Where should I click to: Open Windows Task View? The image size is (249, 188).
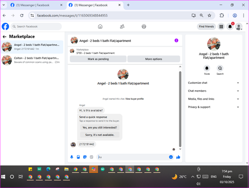coord(20,177)
